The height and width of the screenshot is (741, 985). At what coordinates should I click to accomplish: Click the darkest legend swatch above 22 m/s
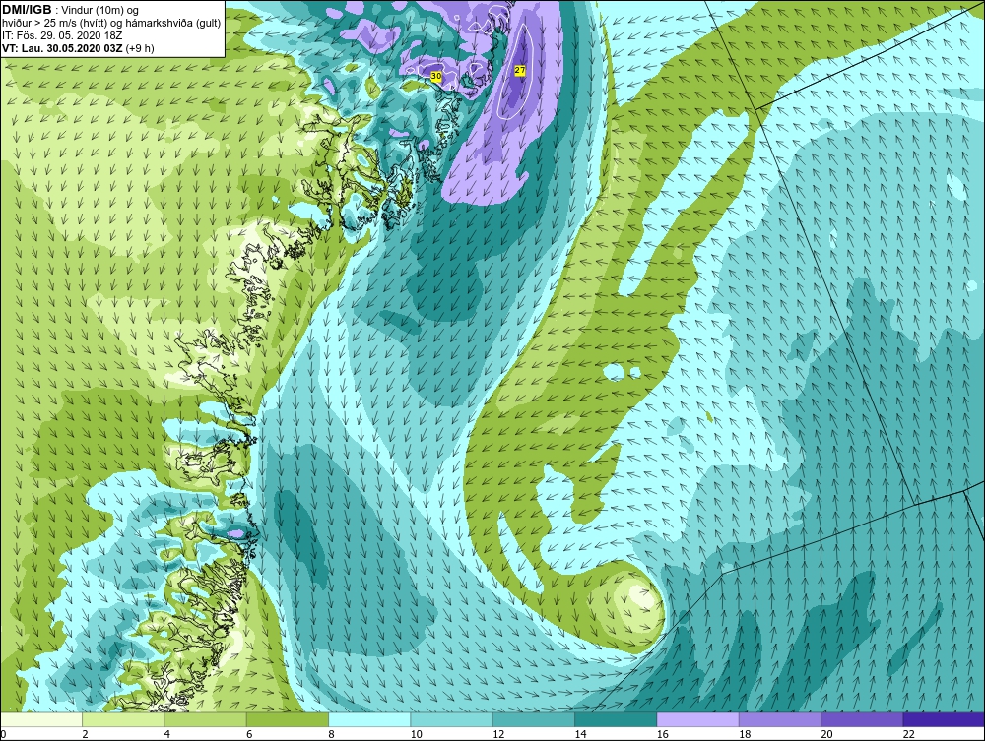point(945,719)
